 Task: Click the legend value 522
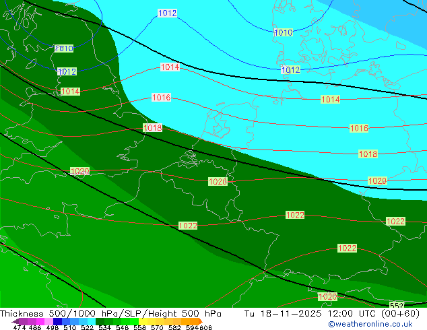coord(88,327)
